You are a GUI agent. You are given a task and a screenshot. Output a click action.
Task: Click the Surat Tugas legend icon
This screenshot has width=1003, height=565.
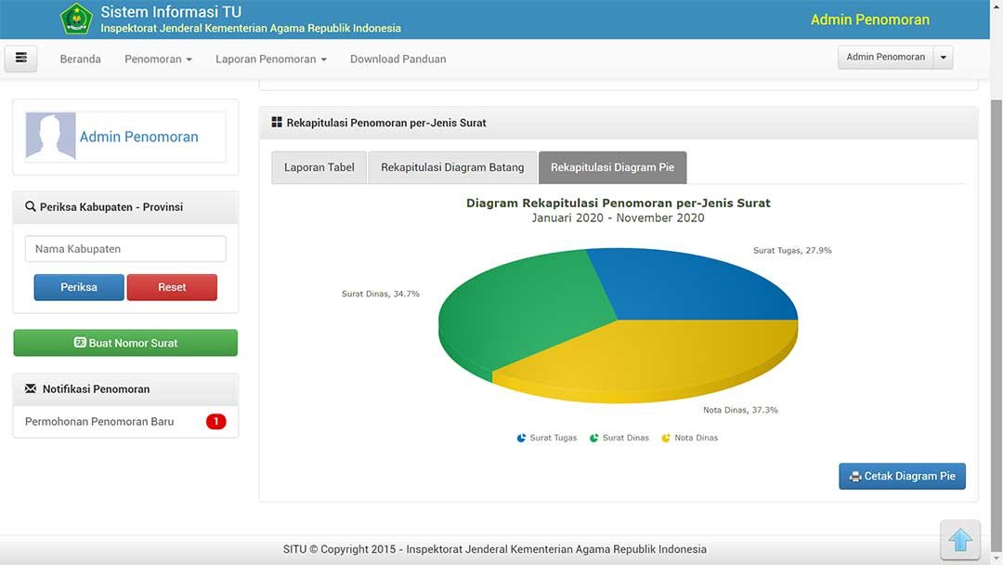522,438
